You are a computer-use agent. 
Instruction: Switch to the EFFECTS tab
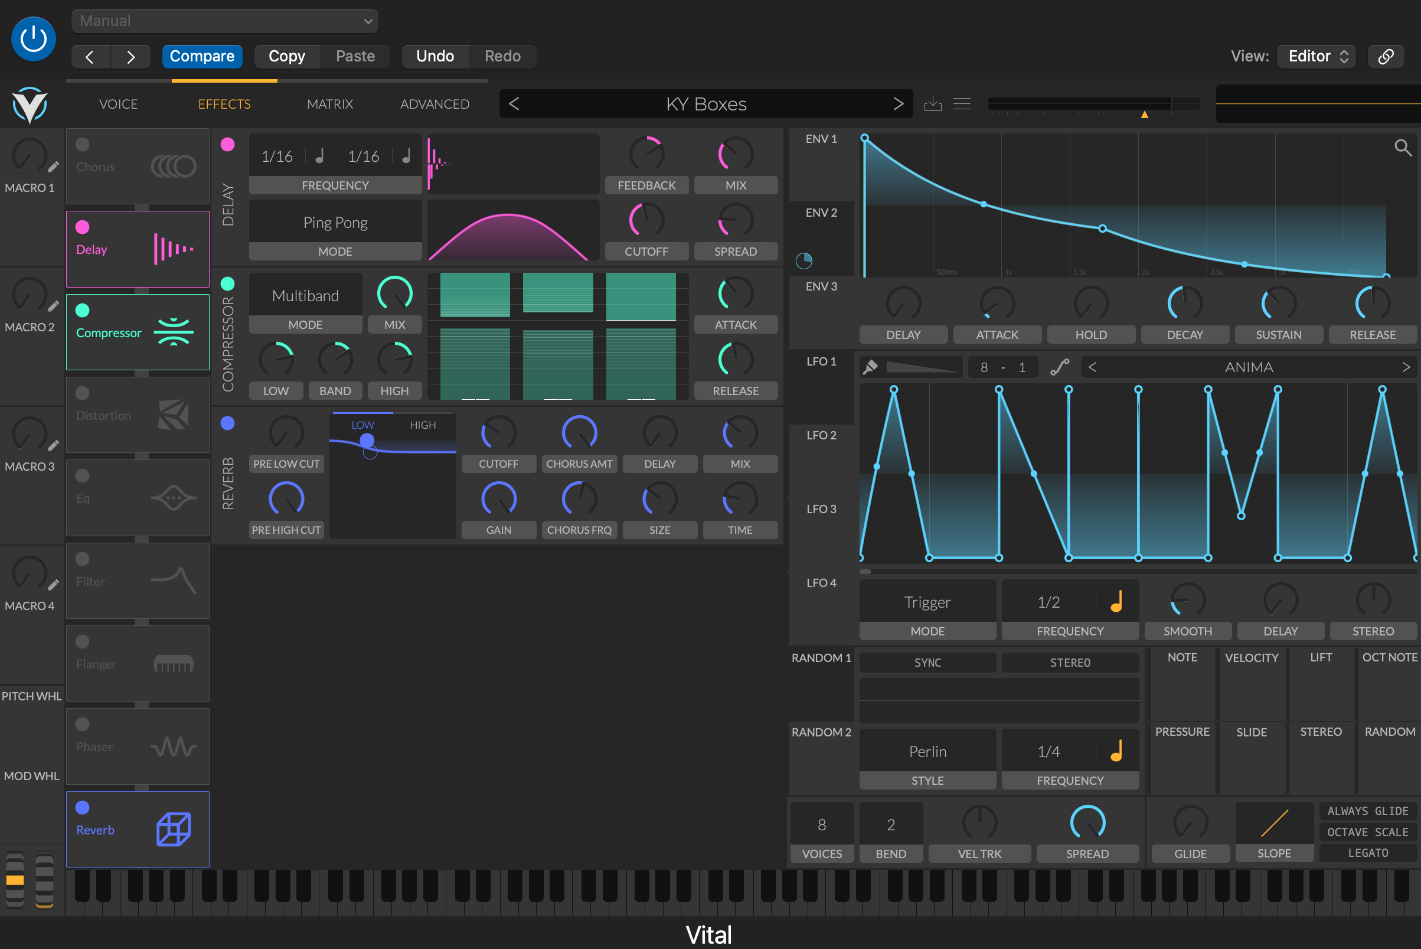pyautogui.click(x=224, y=104)
